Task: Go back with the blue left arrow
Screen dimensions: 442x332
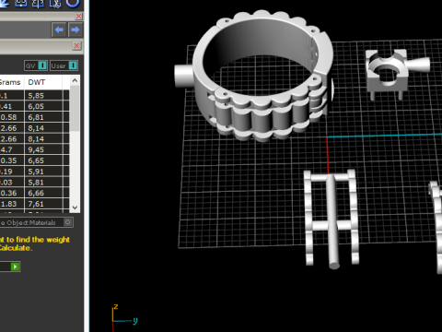Action: click(x=59, y=30)
